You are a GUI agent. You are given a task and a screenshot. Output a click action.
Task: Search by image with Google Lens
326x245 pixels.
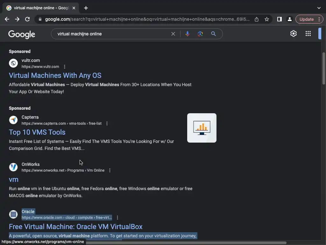[200, 34]
